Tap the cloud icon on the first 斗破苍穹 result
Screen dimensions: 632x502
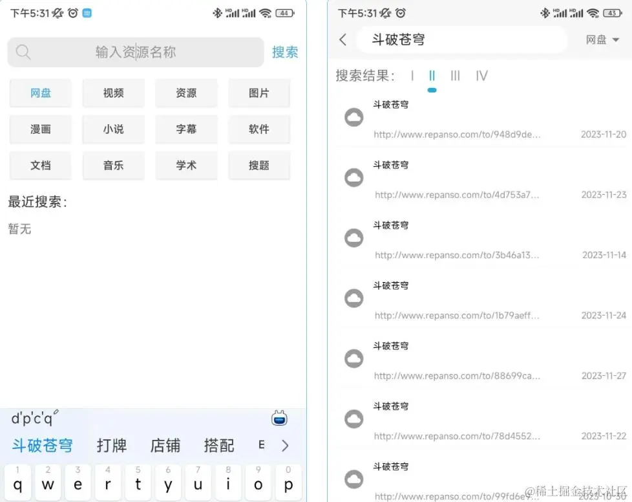tap(353, 117)
